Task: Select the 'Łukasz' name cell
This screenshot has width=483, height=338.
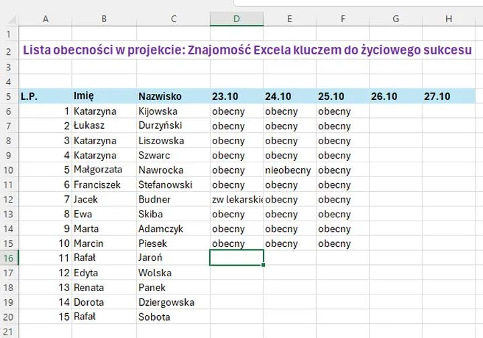Action: pyautogui.click(x=104, y=126)
